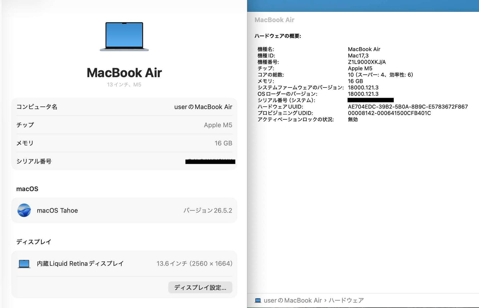Image resolution: width=479 pixels, height=308 pixels.
Task: Click the ディスプレイ section heading
Action: [x=34, y=242]
